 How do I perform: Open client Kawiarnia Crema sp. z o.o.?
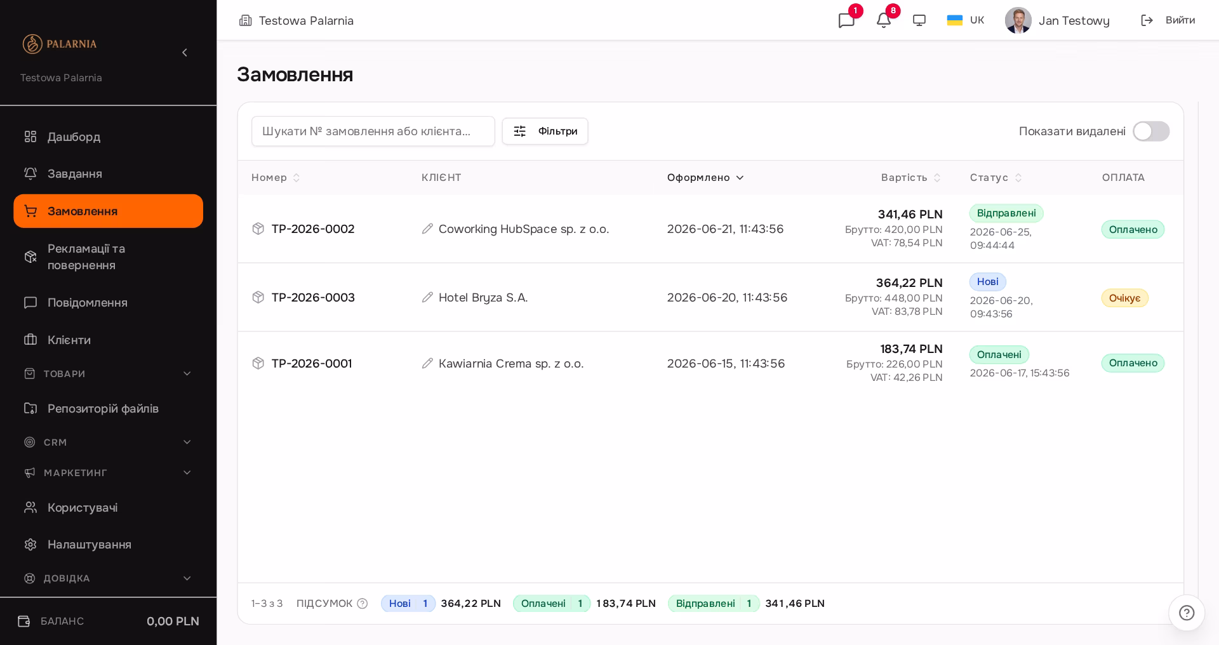tap(511, 363)
